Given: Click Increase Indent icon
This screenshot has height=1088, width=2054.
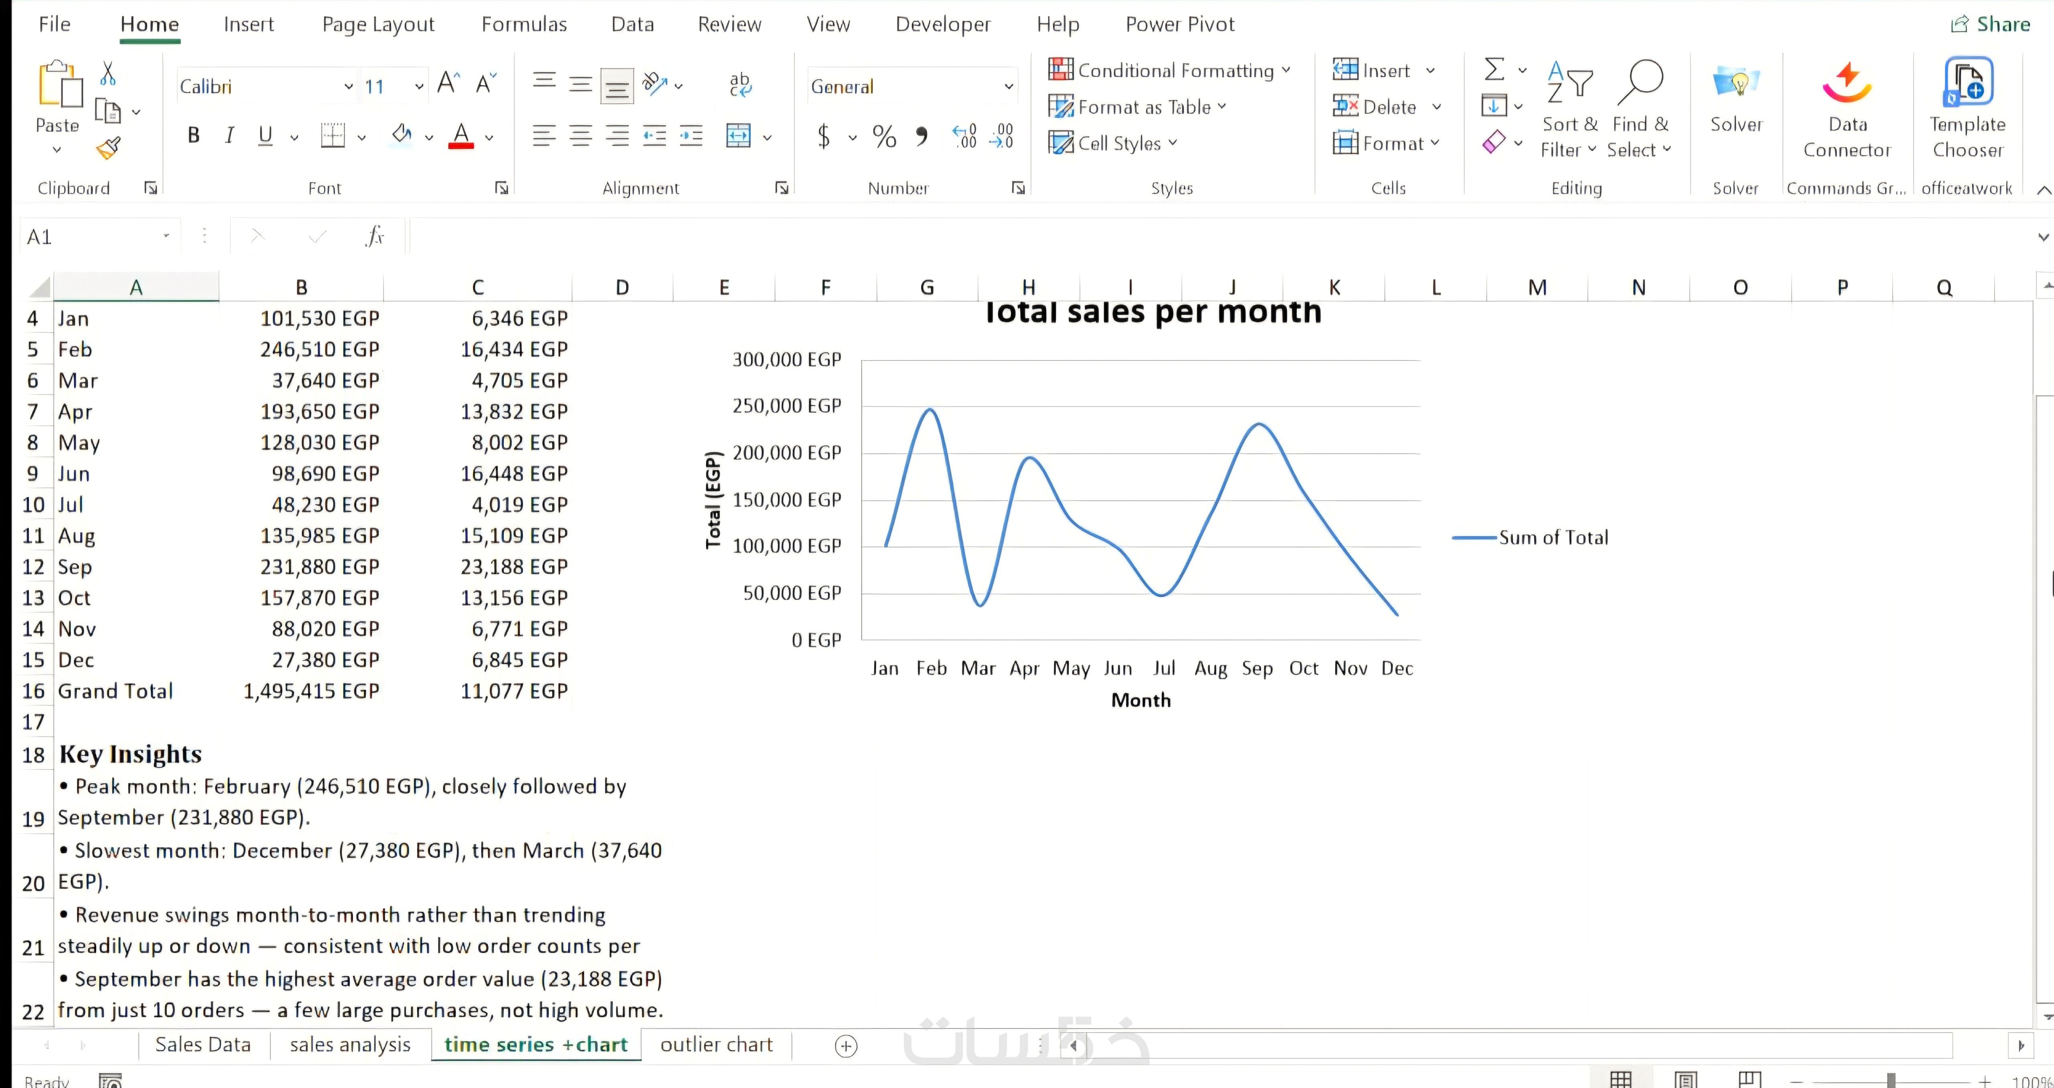Looking at the screenshot, I should [x=691, y=136].
